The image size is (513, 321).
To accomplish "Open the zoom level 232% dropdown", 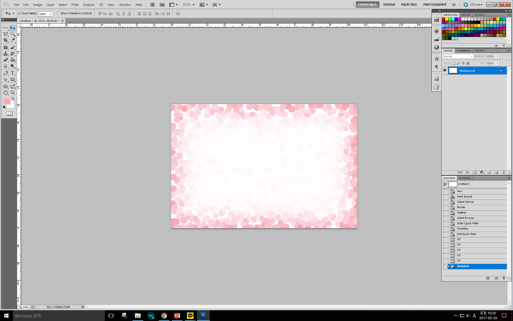I will 188,4.
